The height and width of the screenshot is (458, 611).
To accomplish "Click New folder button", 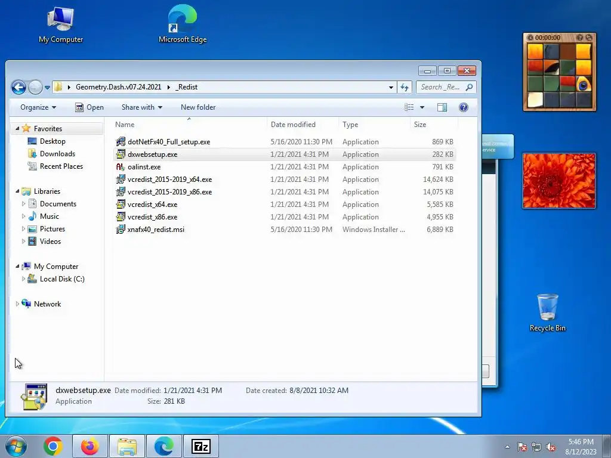I will (x=198, y=107).
